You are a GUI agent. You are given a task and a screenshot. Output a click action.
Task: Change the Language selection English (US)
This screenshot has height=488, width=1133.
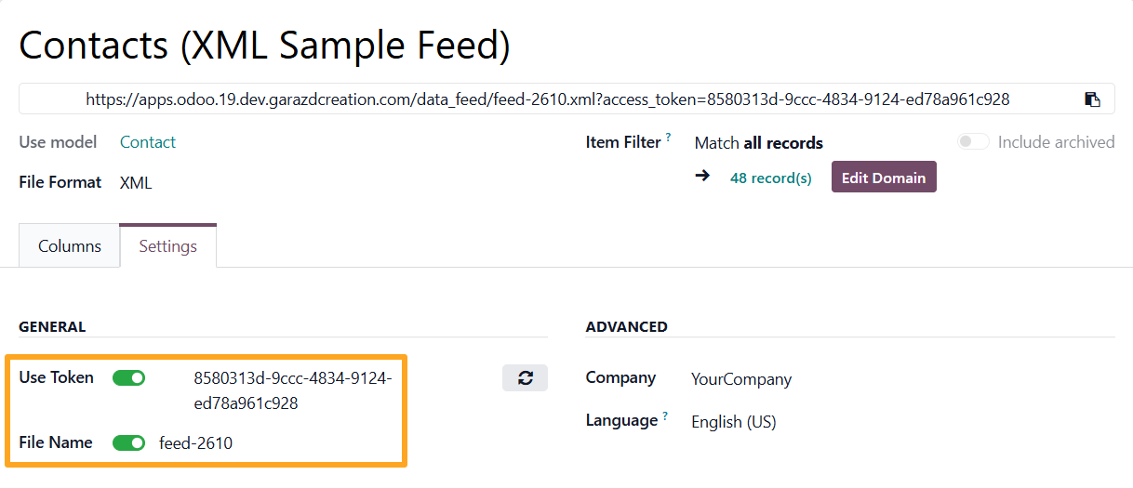click(733, 422)
